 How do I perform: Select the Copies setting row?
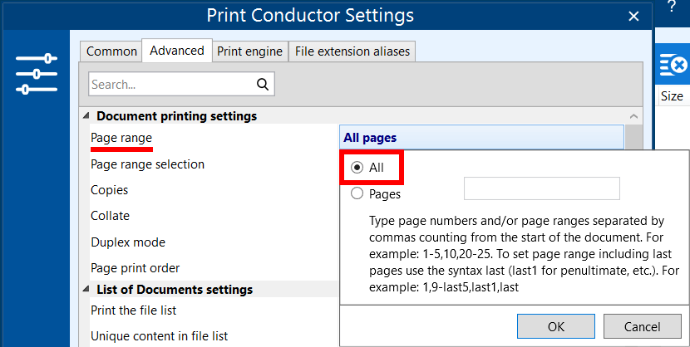click(x=214, y=190)
